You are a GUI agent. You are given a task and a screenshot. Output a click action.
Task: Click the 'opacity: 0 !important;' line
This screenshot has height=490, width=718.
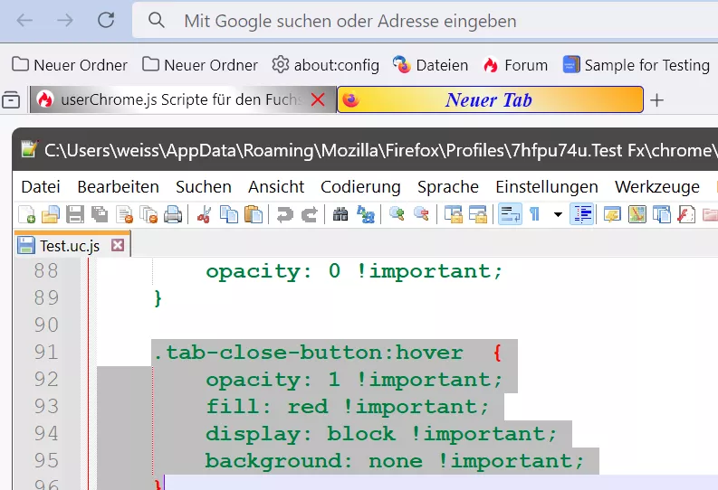[354, 271]
